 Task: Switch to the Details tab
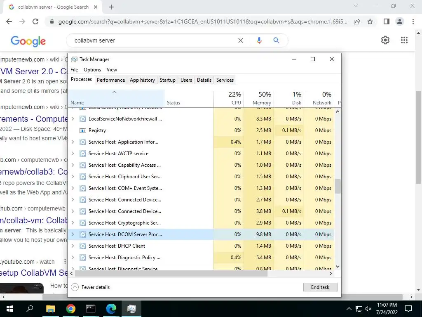pos(204,80)
